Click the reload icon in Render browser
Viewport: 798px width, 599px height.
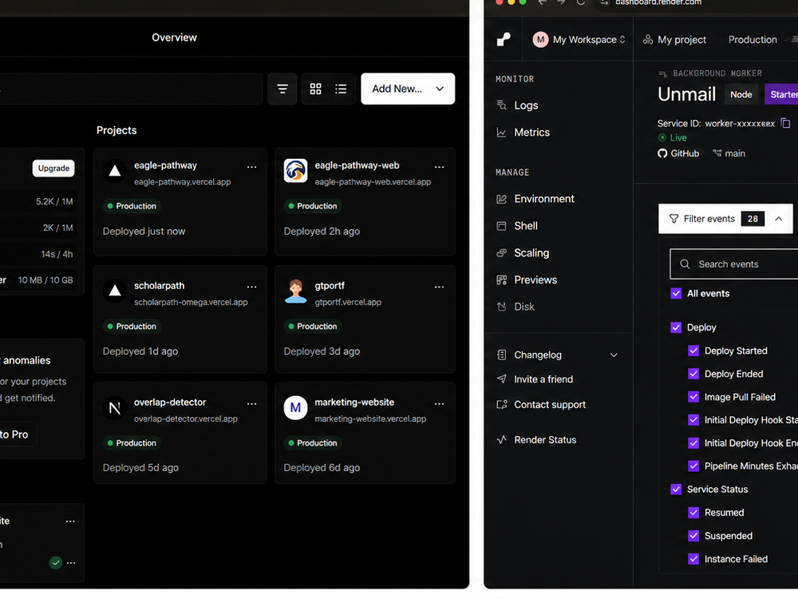pos(581,2)
